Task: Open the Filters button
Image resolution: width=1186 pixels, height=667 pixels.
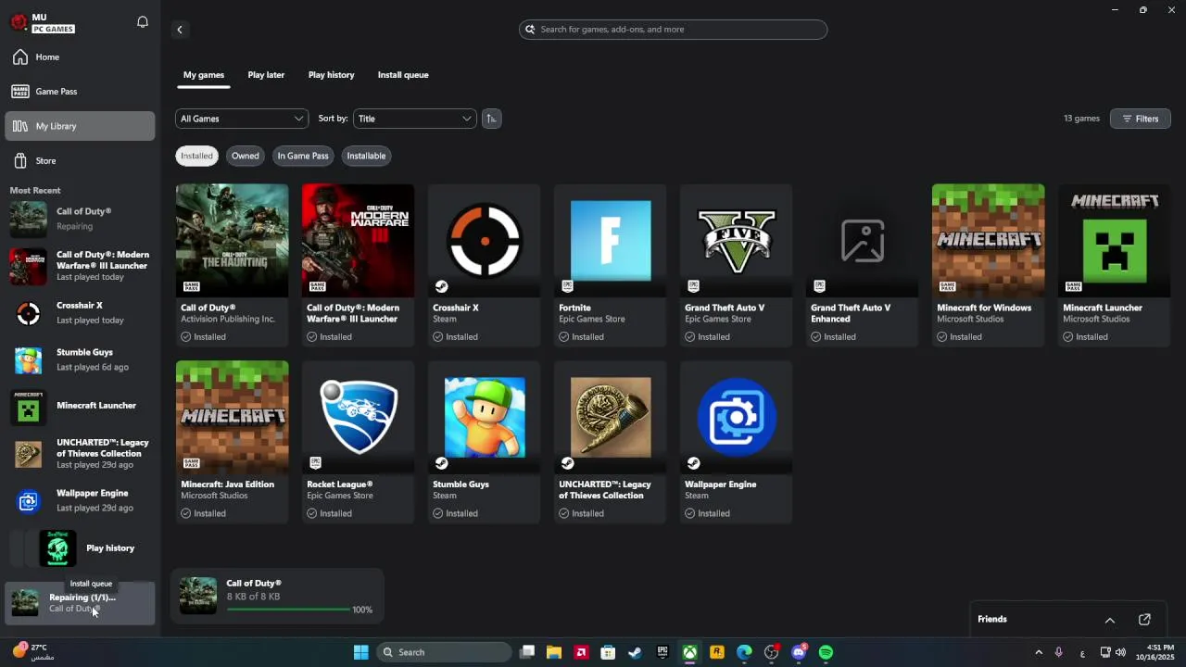Action: click(1141, 119)
